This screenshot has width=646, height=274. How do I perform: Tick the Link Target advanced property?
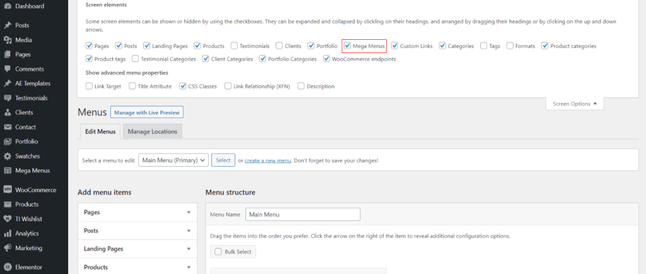click(x=89, y=86)
